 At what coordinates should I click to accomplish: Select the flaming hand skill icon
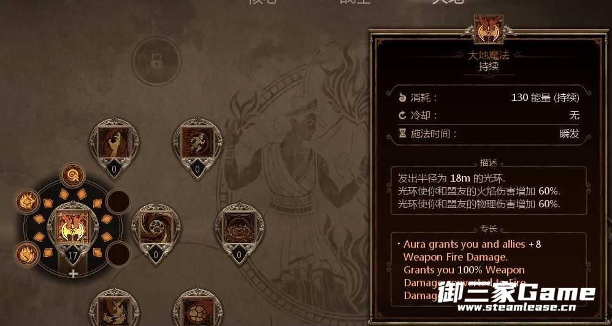(x=114, y=143)
